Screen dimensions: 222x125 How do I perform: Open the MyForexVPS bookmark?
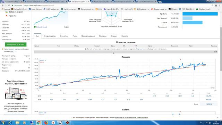(127, 9)
